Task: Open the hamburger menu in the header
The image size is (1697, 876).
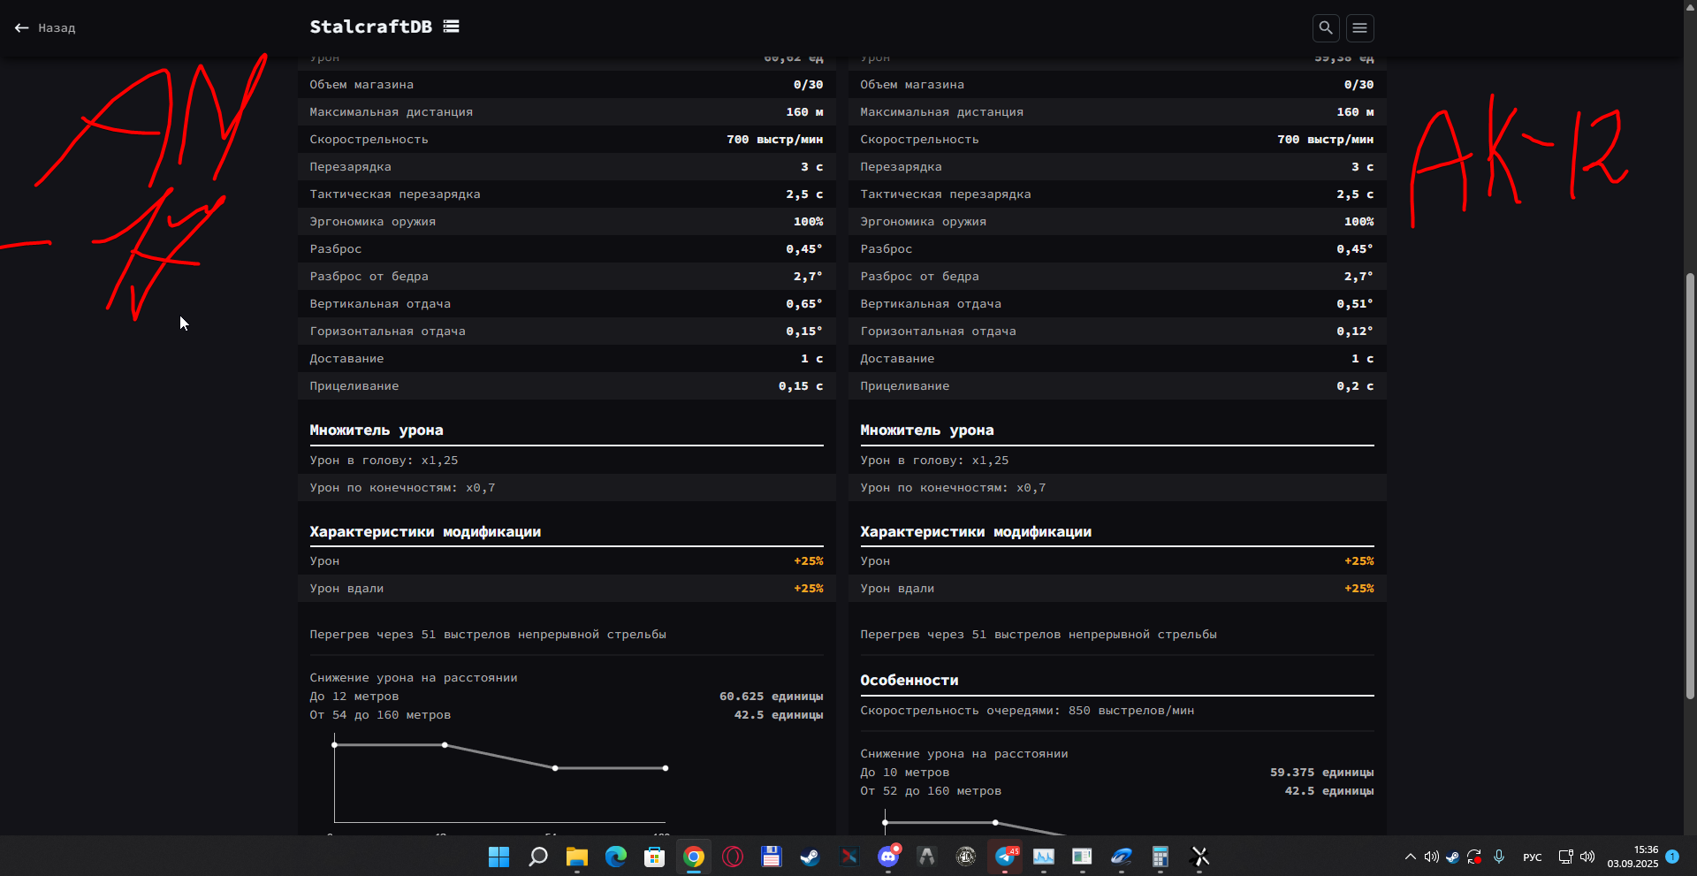Action: tap(1360, 28)
